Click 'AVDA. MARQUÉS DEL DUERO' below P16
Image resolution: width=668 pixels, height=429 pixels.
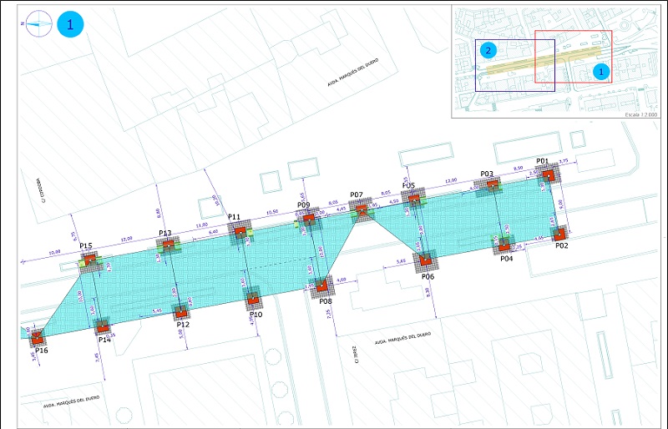pos(72,401)
